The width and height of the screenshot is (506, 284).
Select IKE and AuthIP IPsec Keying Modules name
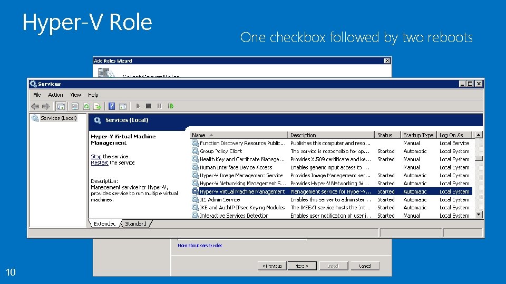pyautogui.click(x=242, y=207)
